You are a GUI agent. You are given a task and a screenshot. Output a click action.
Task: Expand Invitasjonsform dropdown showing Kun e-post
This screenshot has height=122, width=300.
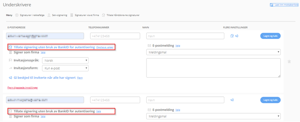click(x=65, y=68)
